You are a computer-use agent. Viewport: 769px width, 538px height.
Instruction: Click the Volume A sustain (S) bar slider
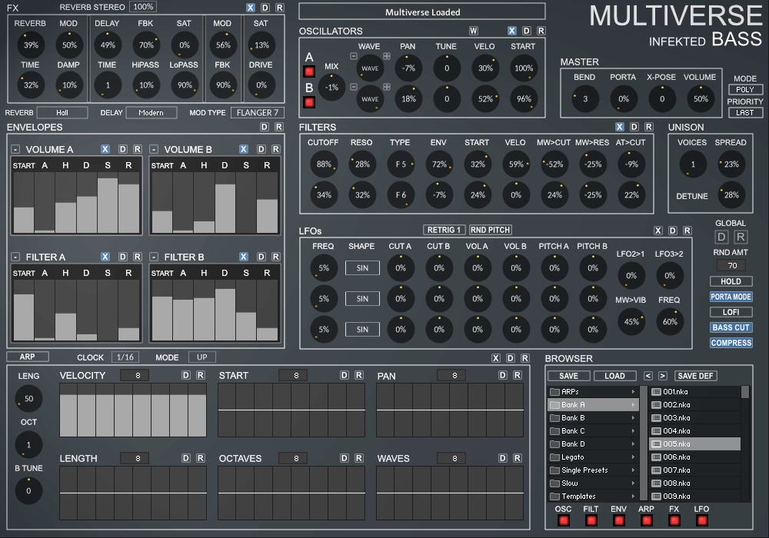[x=108, y=204]
